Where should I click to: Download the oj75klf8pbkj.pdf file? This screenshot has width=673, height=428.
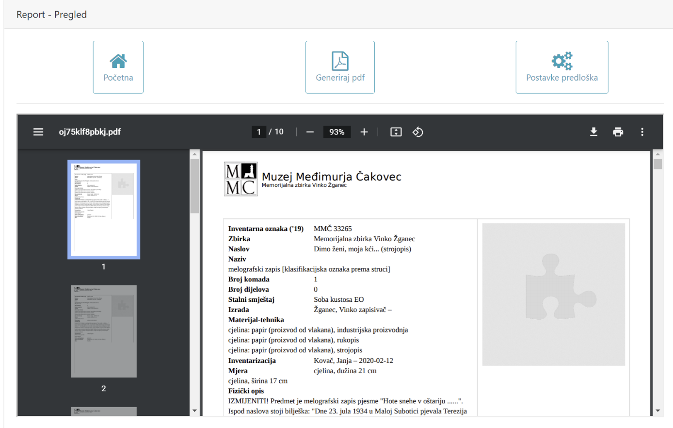coord(593,132)
